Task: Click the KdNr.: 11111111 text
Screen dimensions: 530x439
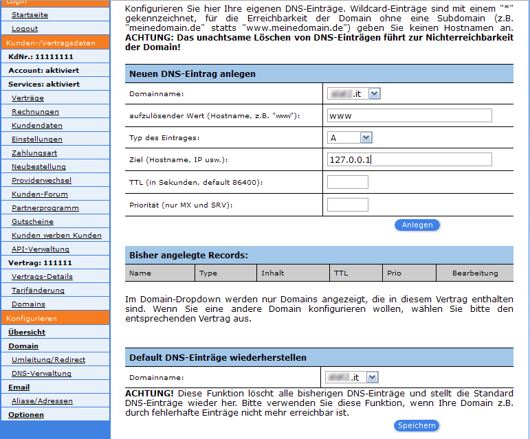Action: [x=41, y=57]
